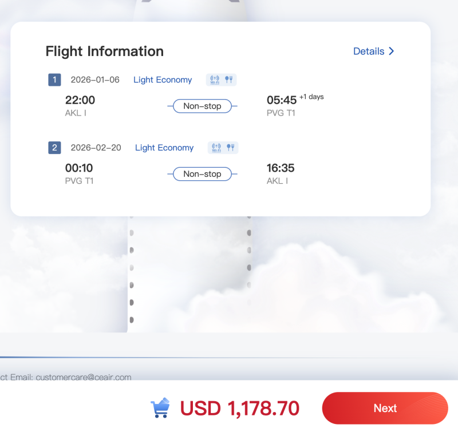Click the customercare@ceair.com email address
This screenshot has width=458, height=432.
point(84,377)
